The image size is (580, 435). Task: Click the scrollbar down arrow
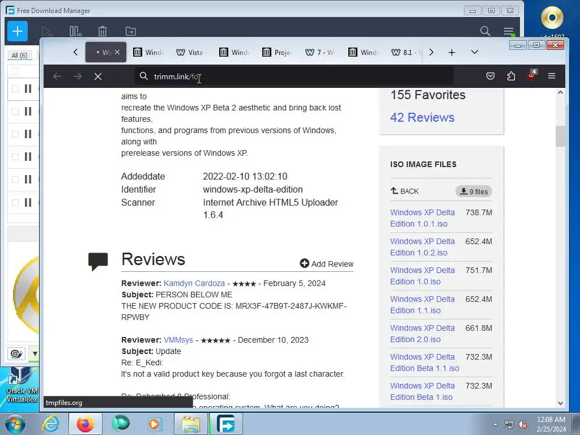click(560, 403)
